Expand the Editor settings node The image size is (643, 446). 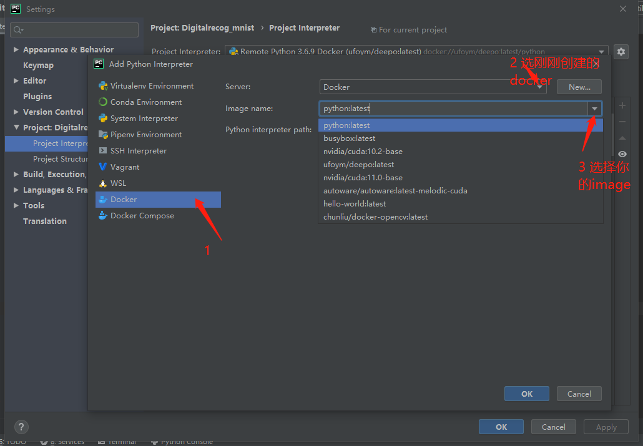(16, 80)
